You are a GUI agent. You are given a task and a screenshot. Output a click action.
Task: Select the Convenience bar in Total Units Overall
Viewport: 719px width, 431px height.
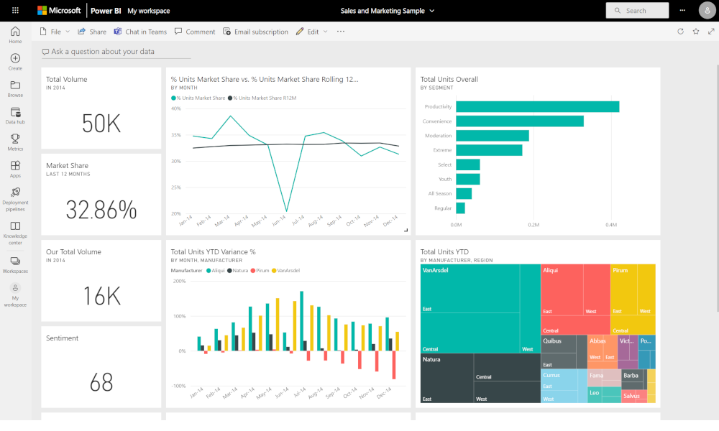[520, 121]
